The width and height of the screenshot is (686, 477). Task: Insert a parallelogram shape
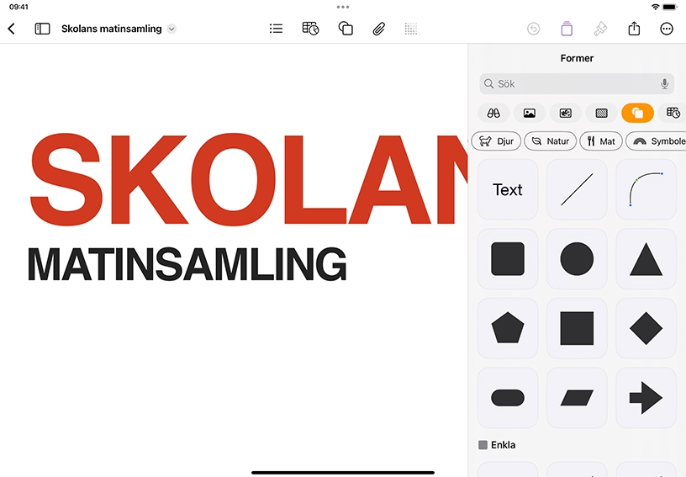pos(577,398)
